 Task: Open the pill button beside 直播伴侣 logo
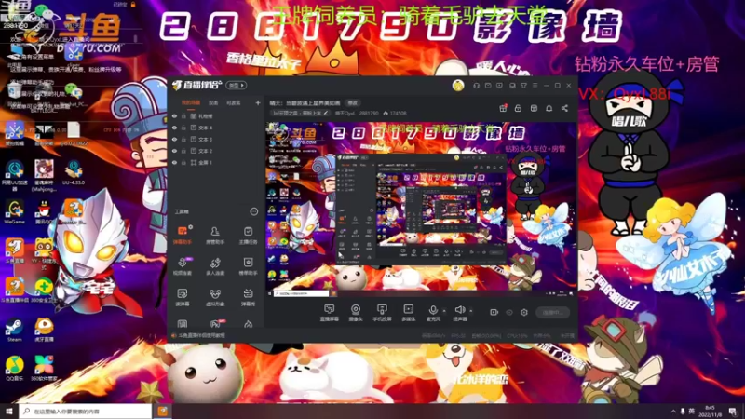pos(237,86)
